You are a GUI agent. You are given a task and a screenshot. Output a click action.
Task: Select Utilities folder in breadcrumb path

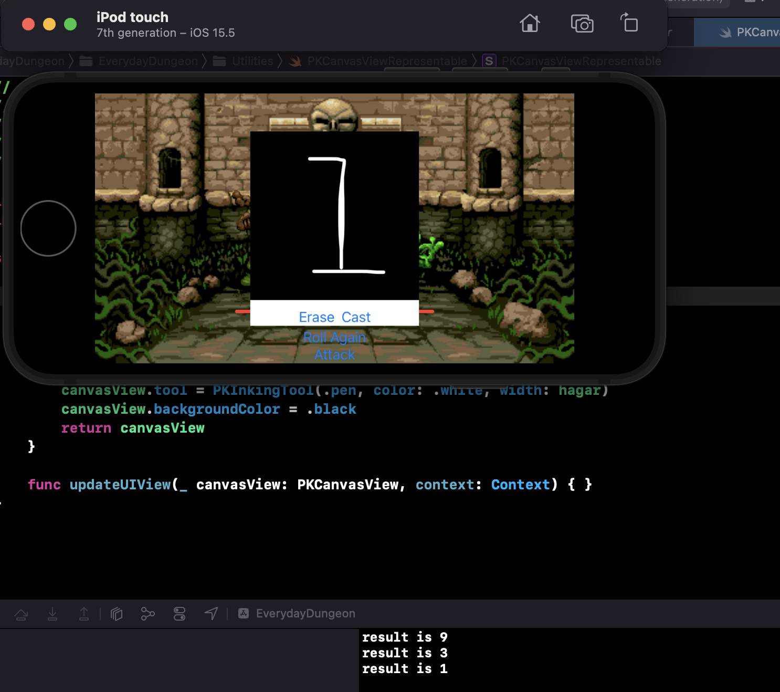243,61
